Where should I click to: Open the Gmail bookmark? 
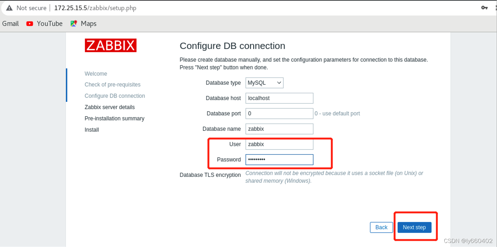click(x=11, y=24)
